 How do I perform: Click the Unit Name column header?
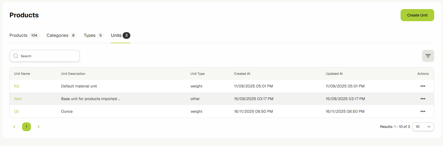point(22,74)
